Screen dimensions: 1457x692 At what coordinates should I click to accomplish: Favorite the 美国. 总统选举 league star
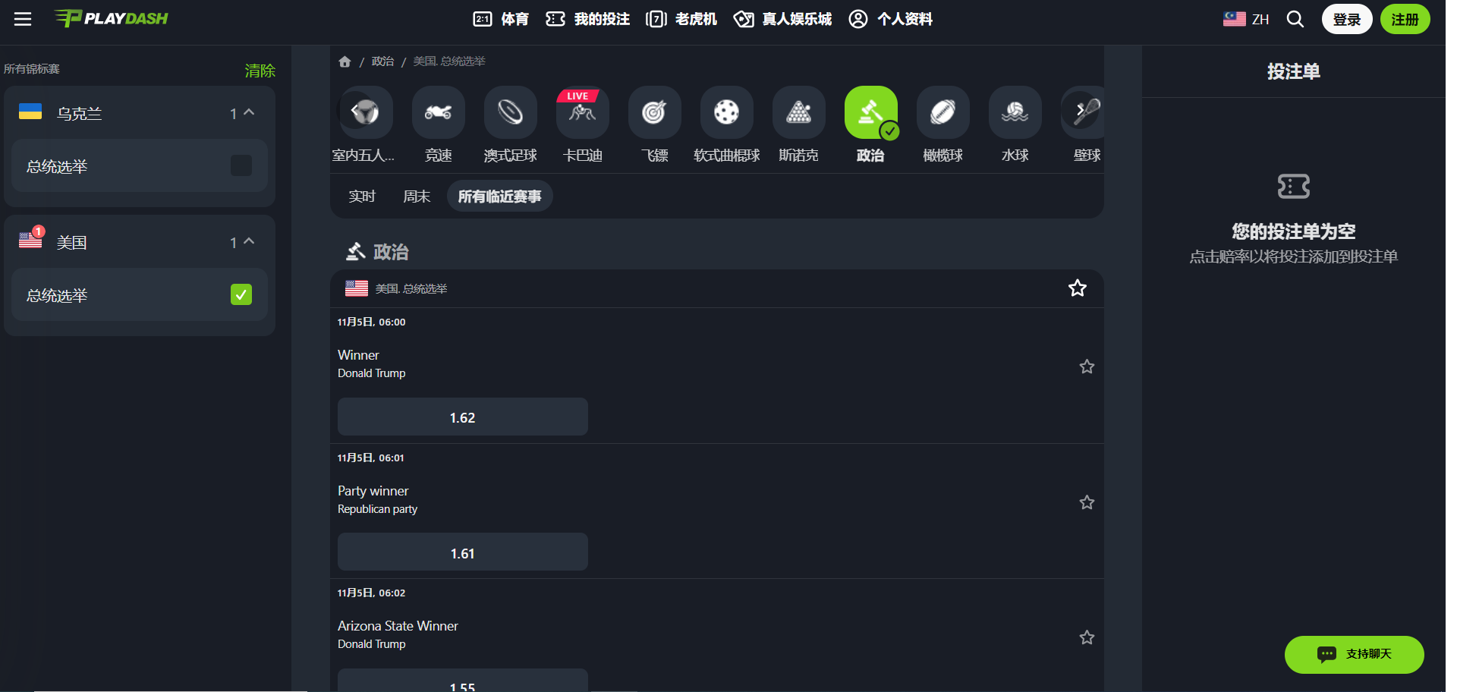[1077, 288]
